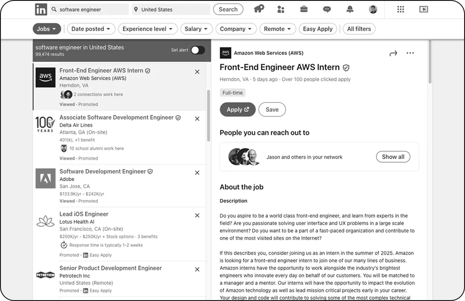The width and height of the screenshot is (465, 301).
Task: Click Jason and others in your network
Action: click(x=304, y=157)
